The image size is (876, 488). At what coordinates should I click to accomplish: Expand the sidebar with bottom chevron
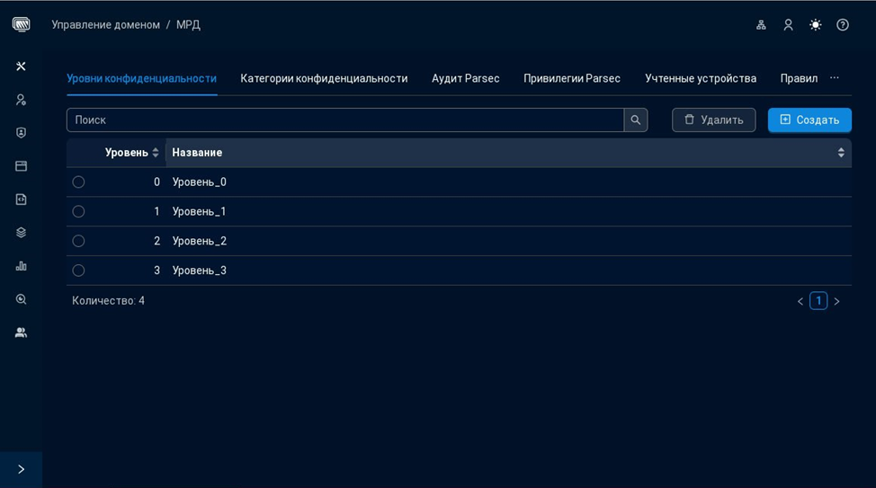21,469
